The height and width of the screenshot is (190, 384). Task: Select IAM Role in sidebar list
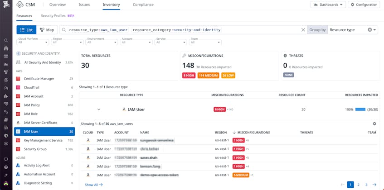click(44, 114)
